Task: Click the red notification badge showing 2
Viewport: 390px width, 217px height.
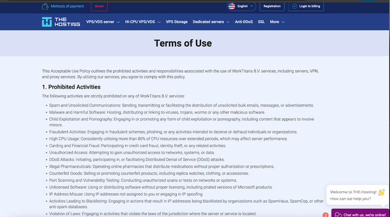Action: point(326,214)
